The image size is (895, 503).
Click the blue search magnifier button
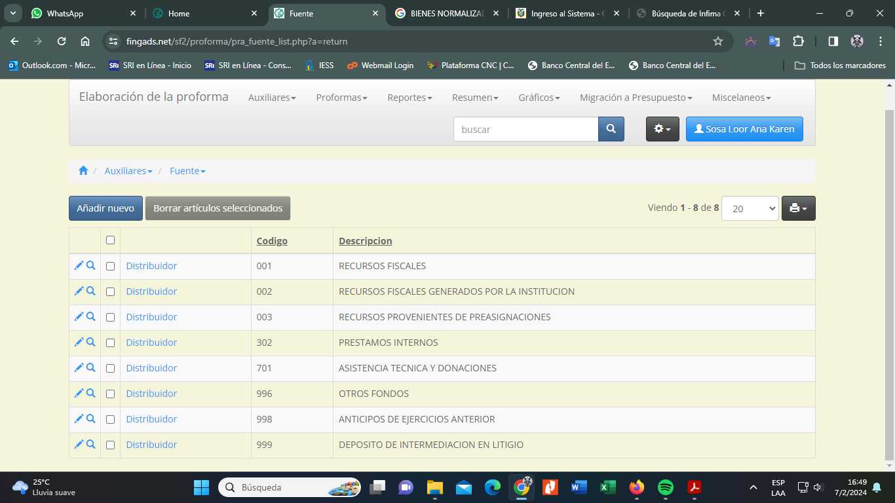point(611,129)
